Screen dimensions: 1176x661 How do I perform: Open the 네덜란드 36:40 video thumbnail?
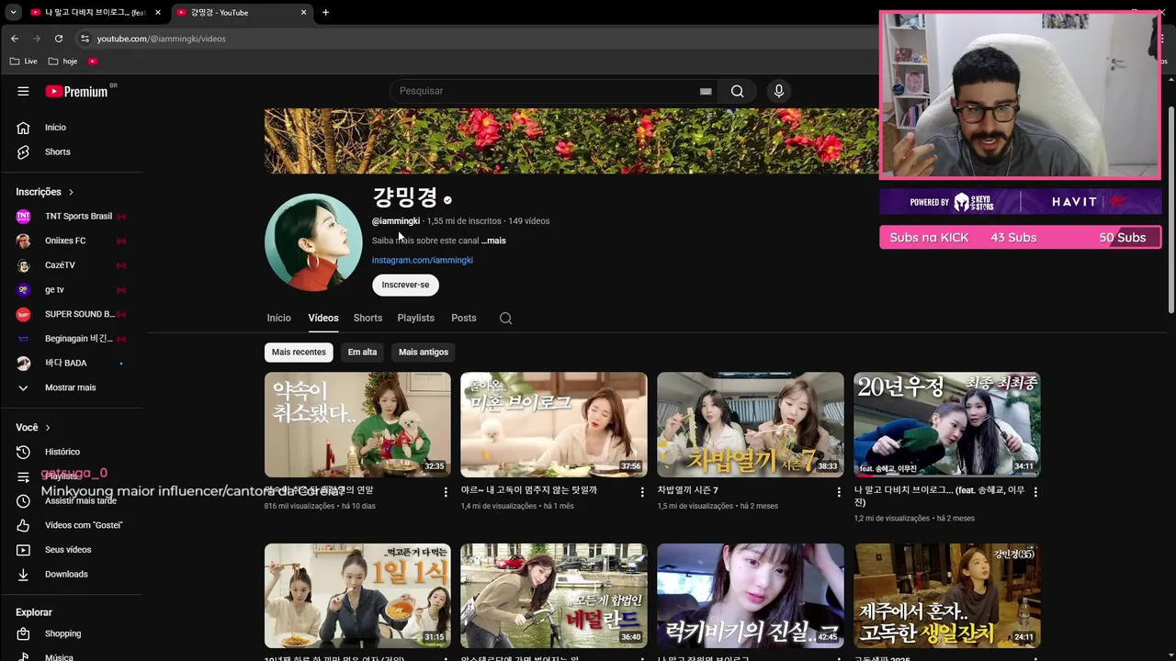[554, 596]
